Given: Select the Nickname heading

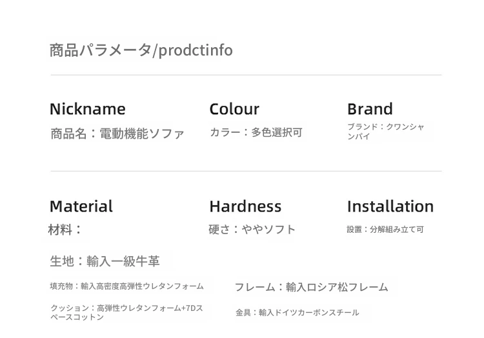Looking at the screenshot, I should click(88, 109).
